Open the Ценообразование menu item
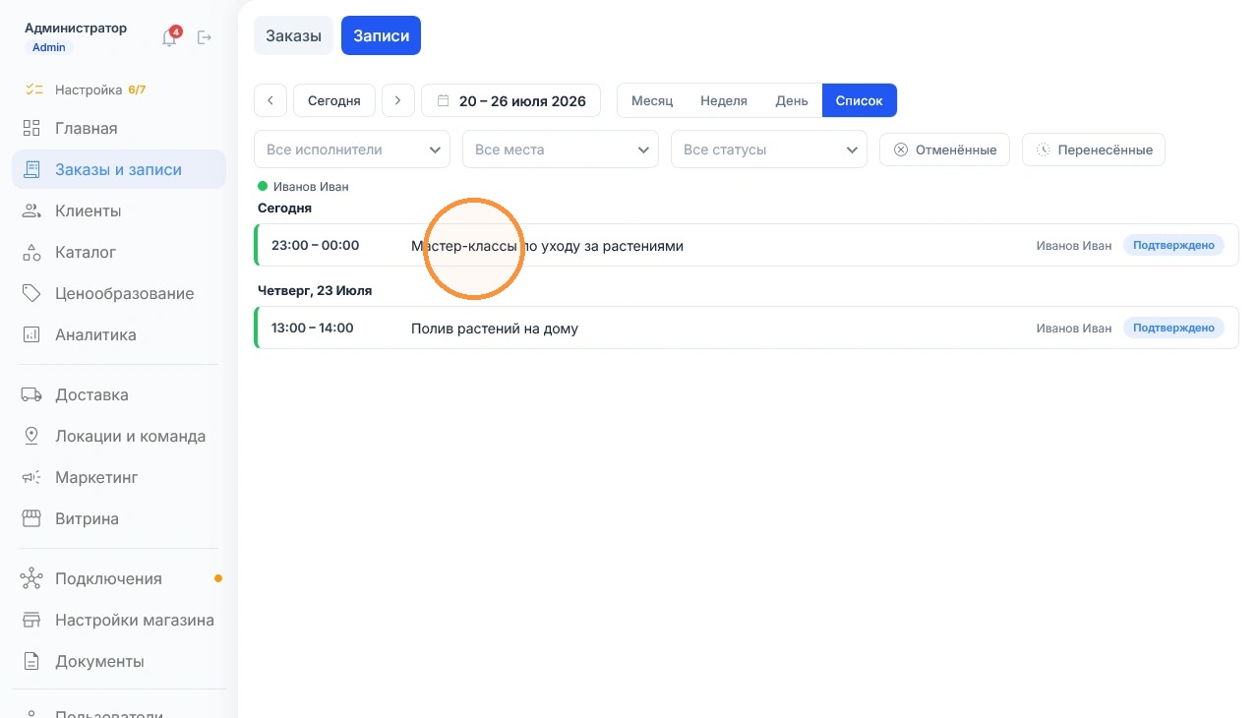Viewport: 1259px width, 718px height. pos(119,293)
